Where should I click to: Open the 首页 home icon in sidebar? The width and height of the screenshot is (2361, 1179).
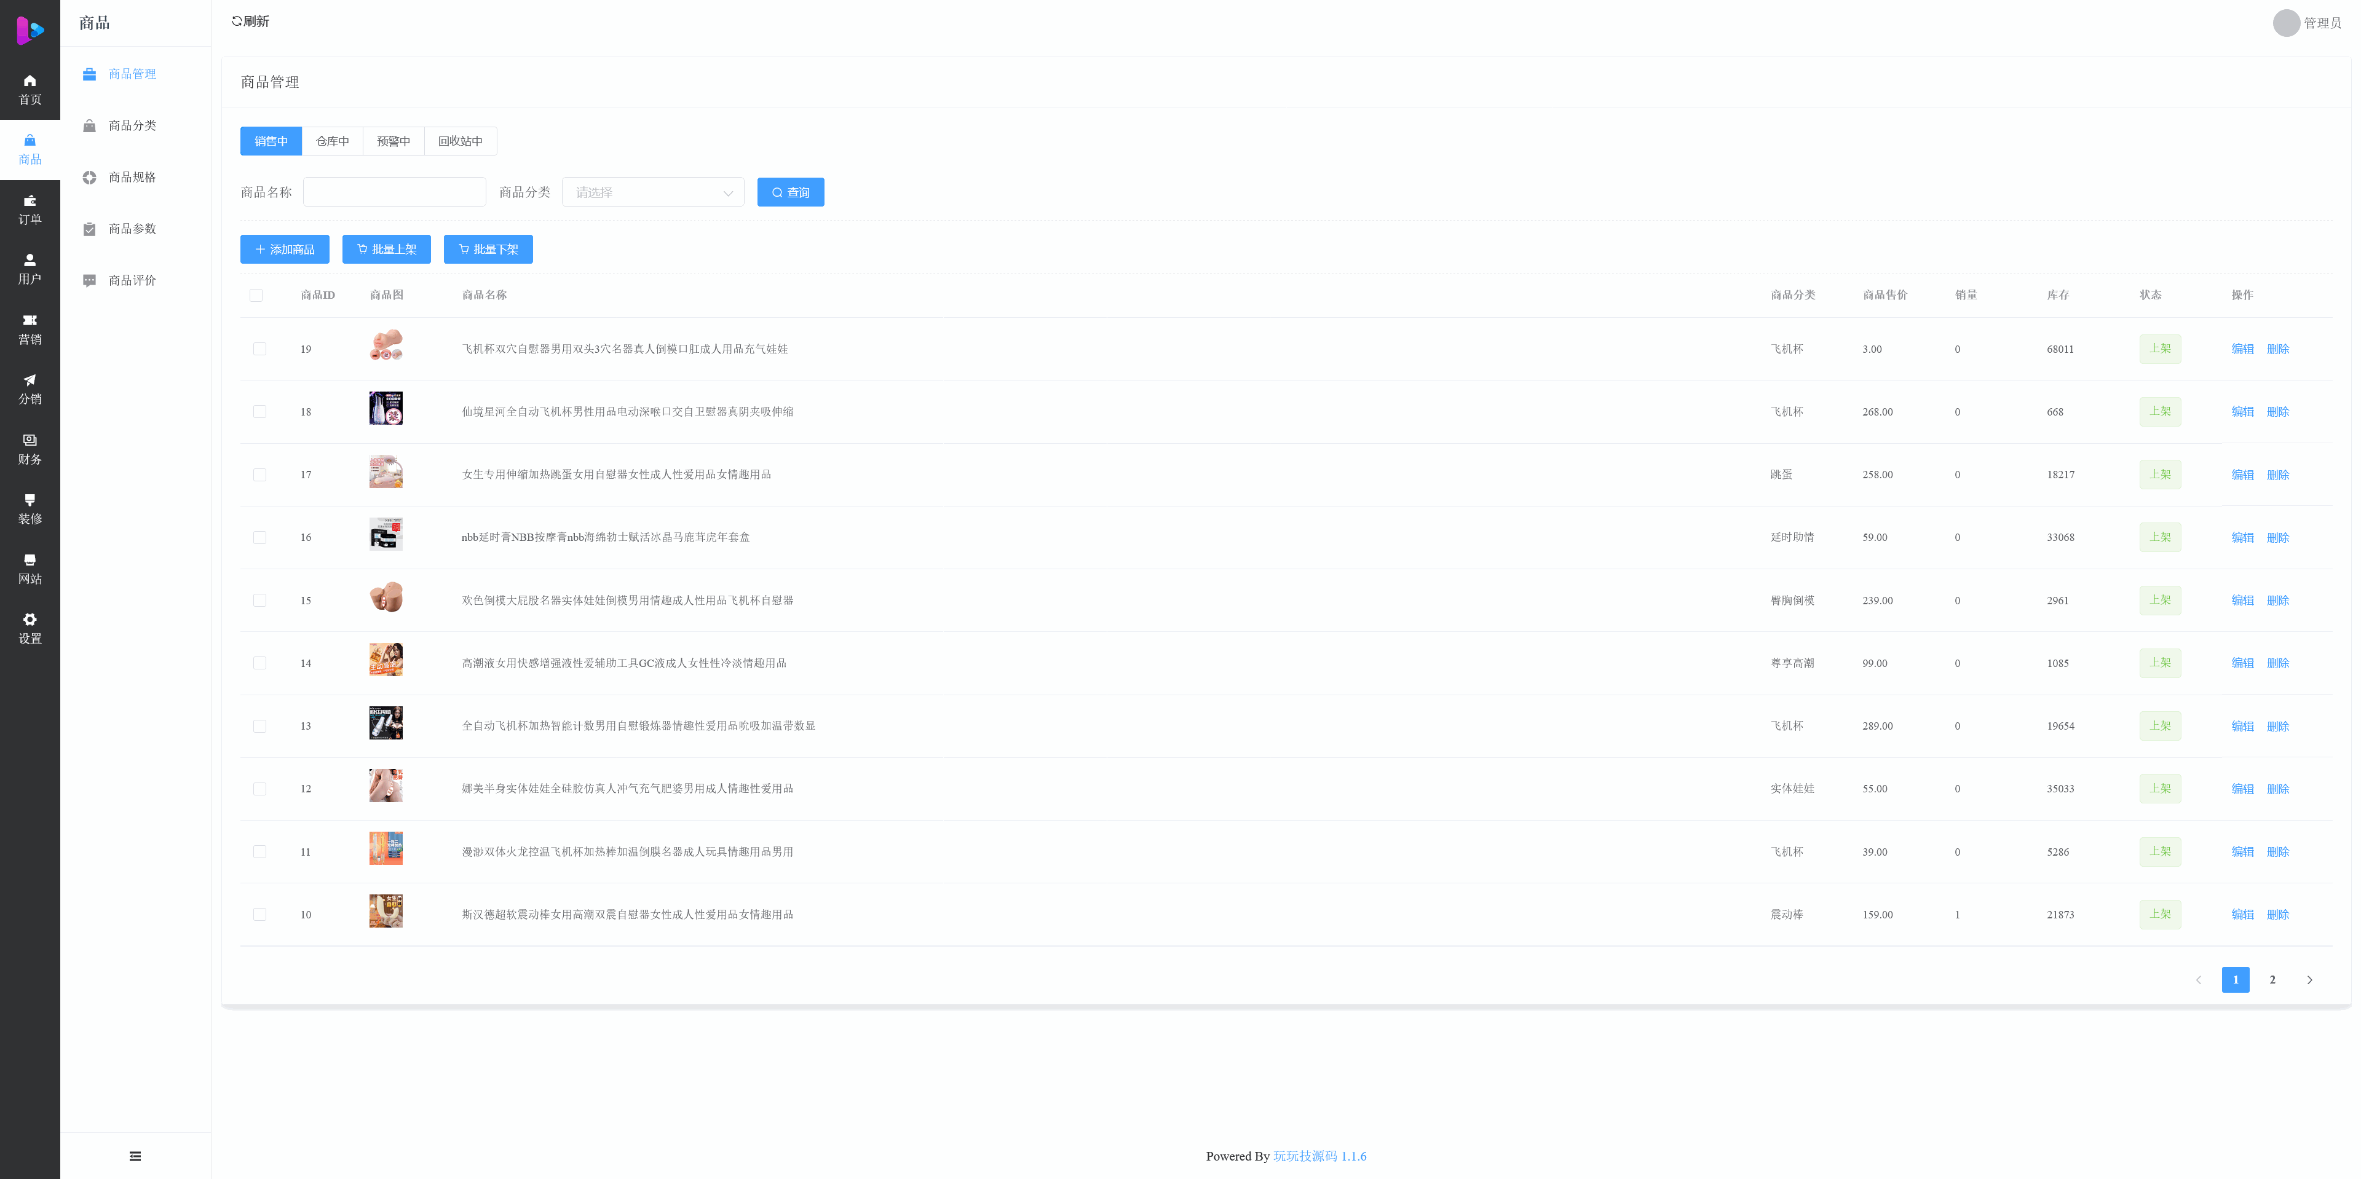[30, 82]
